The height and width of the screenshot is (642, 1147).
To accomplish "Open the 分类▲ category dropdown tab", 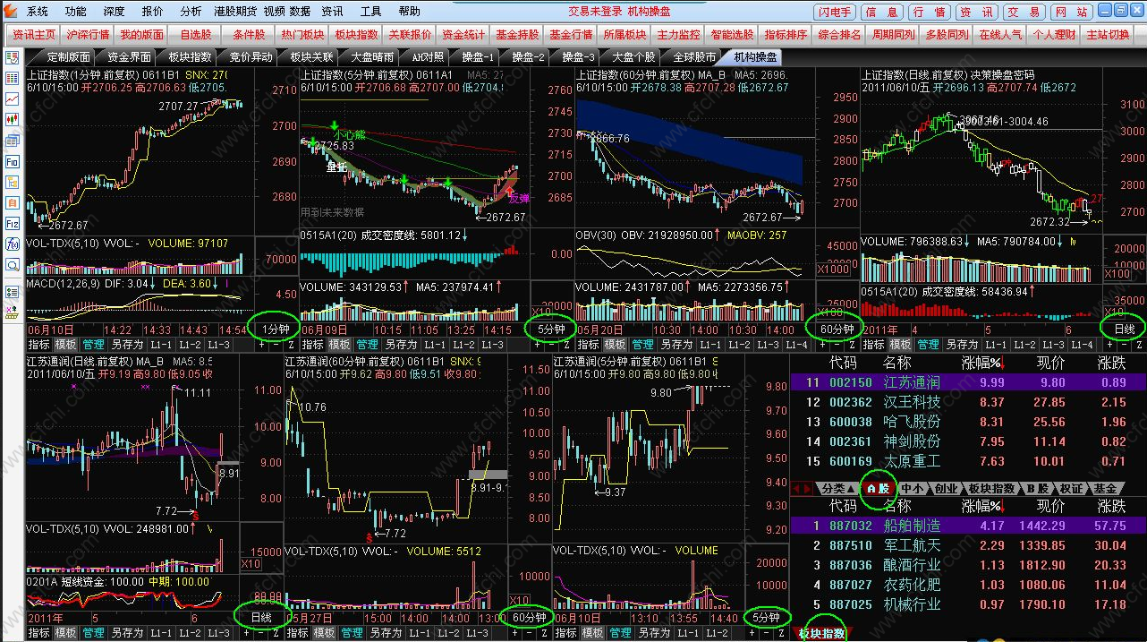I will tap(837, 488).
